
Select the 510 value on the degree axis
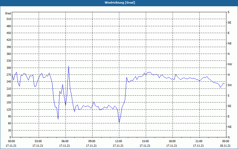pyautogui.click(x=9, y=19)
